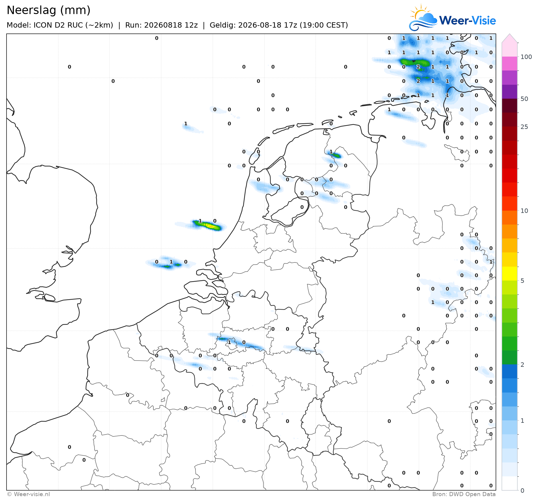Click the 100 label on the color scale
The image size is (541, 498).
coord(526,57)
